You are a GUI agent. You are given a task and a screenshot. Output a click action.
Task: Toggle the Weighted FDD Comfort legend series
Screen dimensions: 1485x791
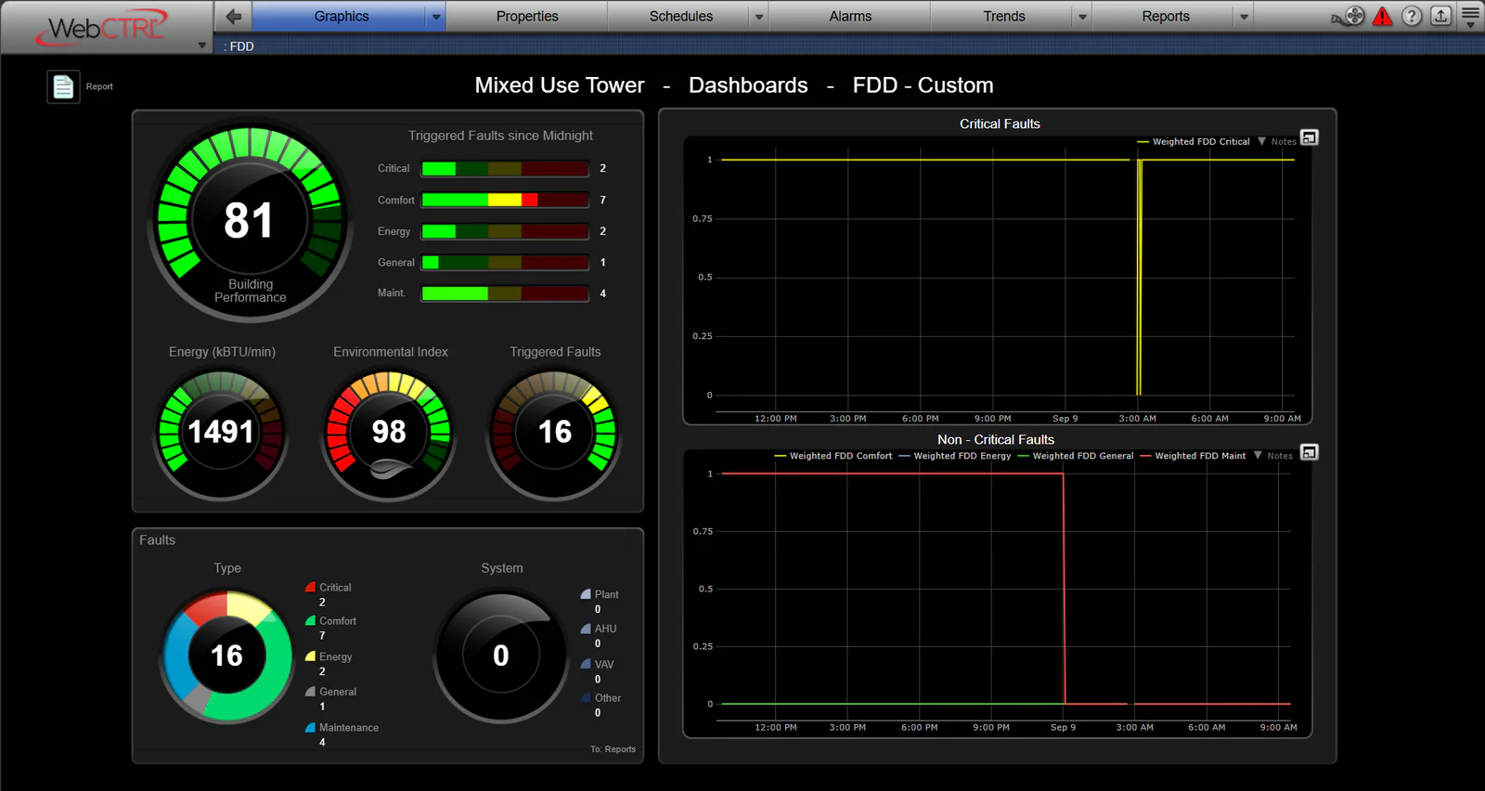click(833, 456)
